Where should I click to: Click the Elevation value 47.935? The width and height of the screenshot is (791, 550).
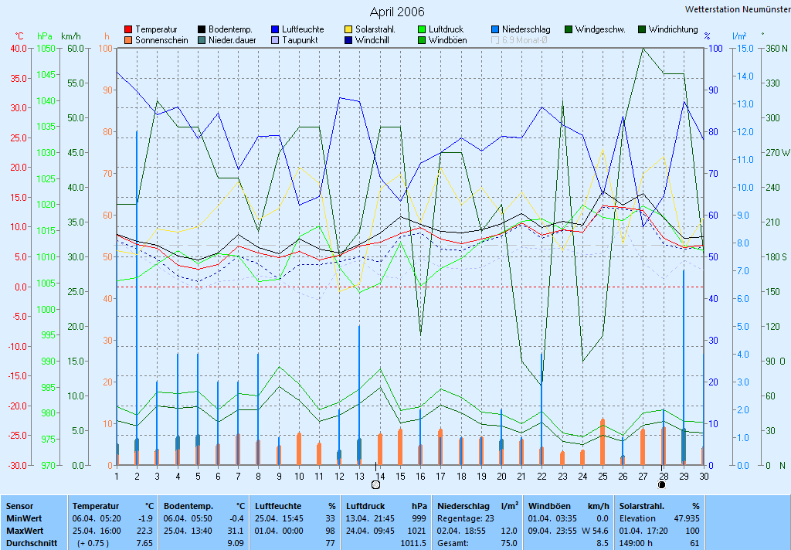click(x=687, y=518)
